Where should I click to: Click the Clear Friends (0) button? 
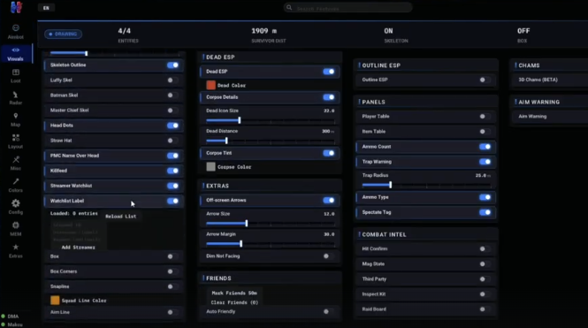[234, 302]
